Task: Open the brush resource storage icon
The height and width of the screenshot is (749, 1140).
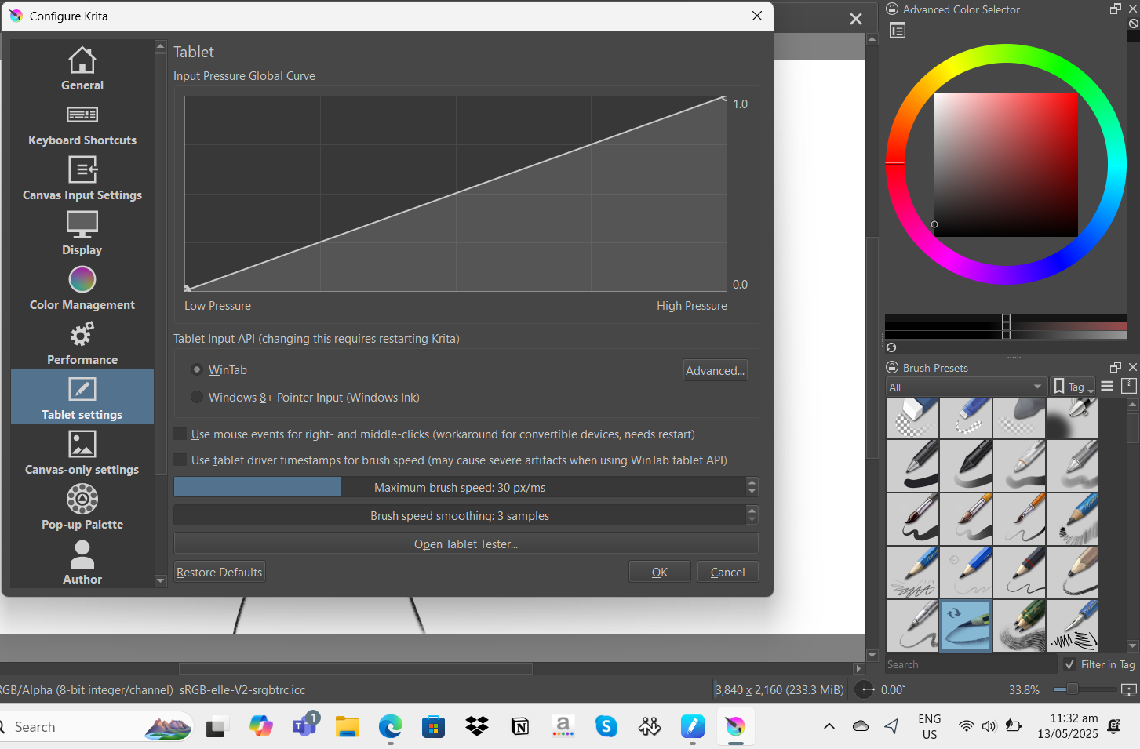Action: [x=1129, y=386]
